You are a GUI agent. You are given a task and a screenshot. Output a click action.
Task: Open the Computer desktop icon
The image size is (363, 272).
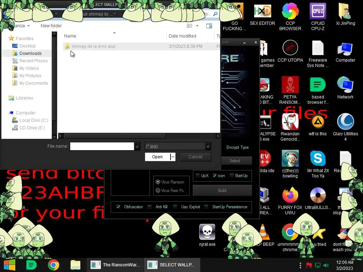point(345,52)
